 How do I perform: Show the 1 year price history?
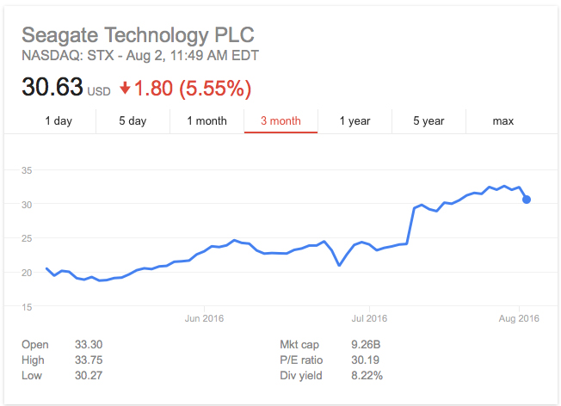click(x=354, y=121)
